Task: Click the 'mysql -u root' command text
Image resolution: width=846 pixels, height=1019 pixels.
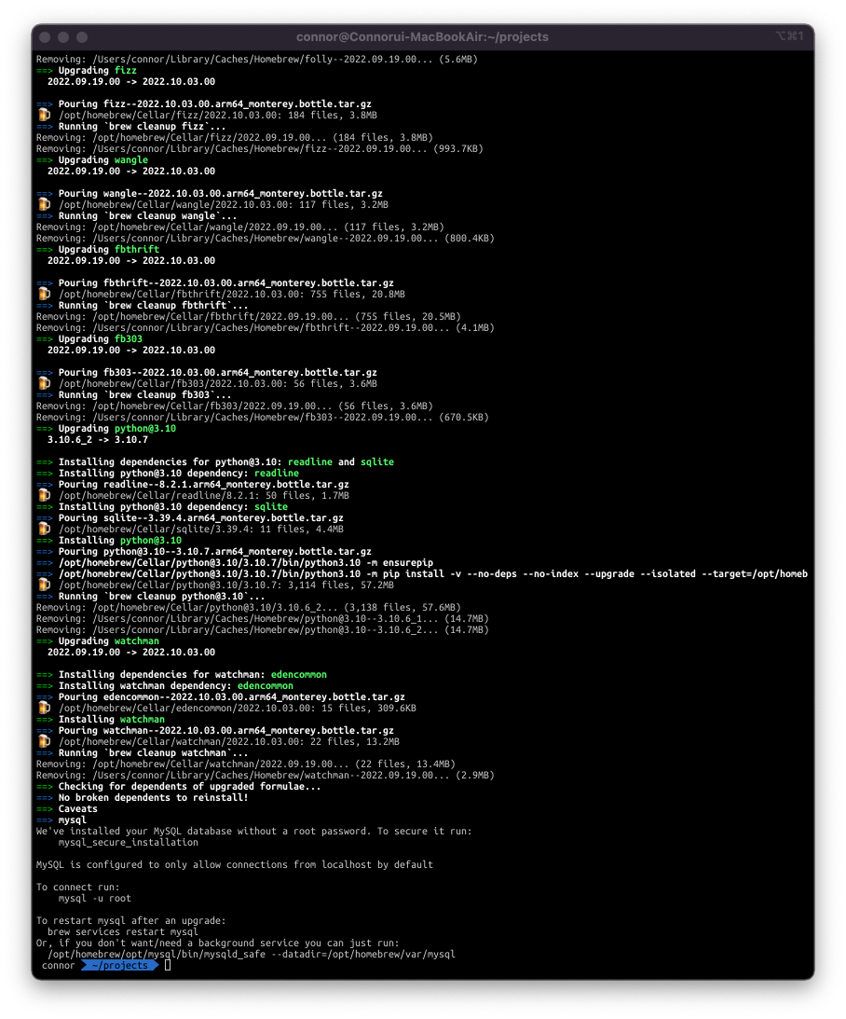Action: click(x=95, y=898)
